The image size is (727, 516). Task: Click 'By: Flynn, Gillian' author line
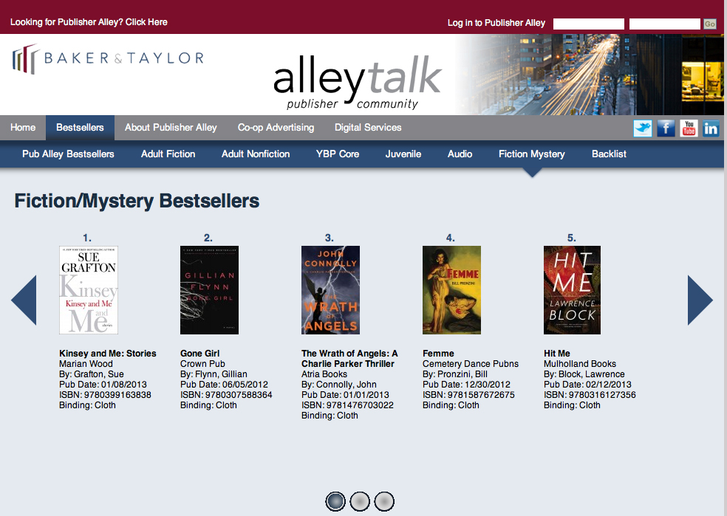click(214, 374)
